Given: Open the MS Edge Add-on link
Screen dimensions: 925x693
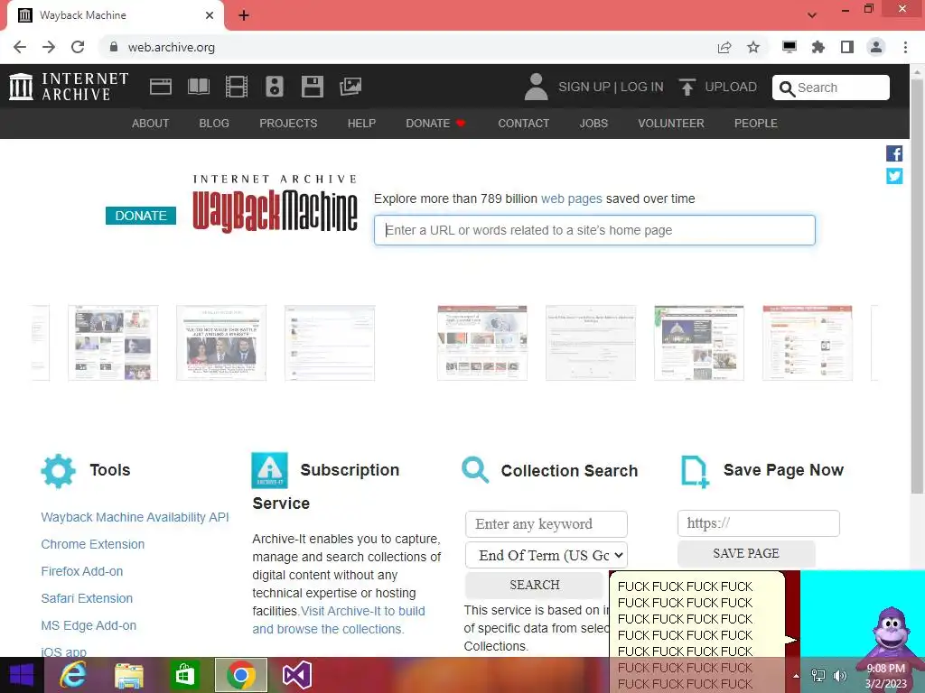Looking at the screenshot, I should click(x=89, y=625).
